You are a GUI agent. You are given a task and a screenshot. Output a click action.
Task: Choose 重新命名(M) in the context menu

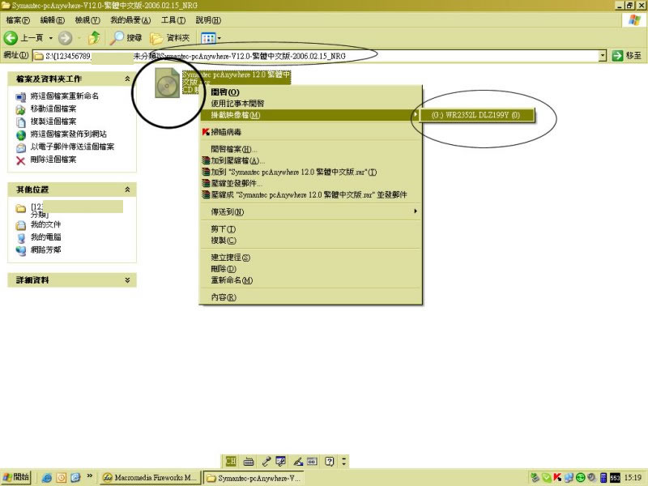[x=311, y=280]
